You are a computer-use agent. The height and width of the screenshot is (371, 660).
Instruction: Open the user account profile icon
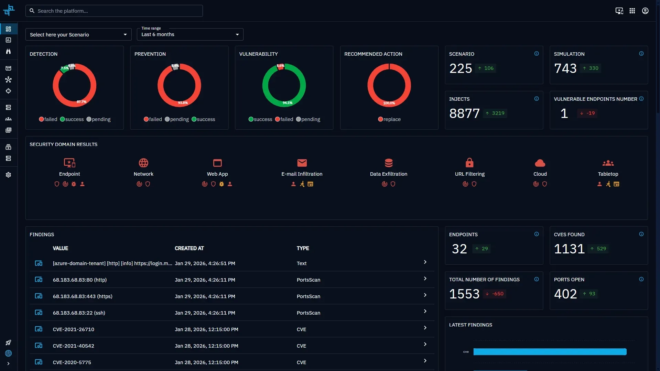point(645,11)
